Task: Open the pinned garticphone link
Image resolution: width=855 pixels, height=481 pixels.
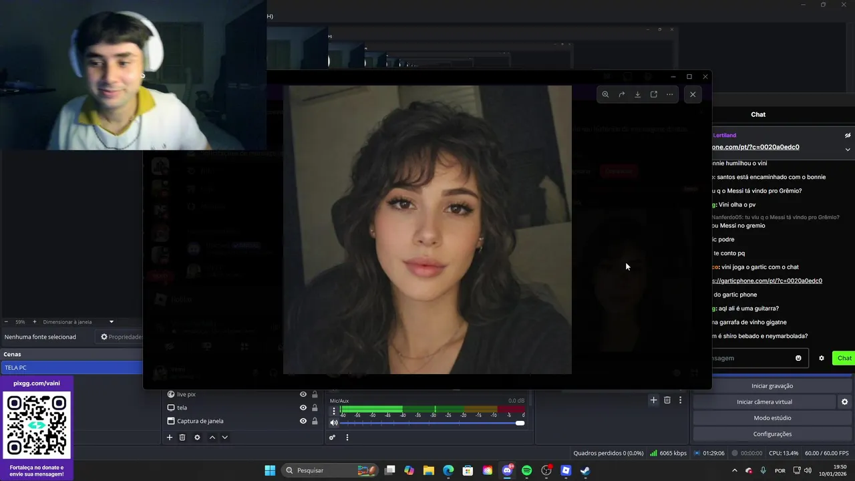Action: click(x=755, y=147)
